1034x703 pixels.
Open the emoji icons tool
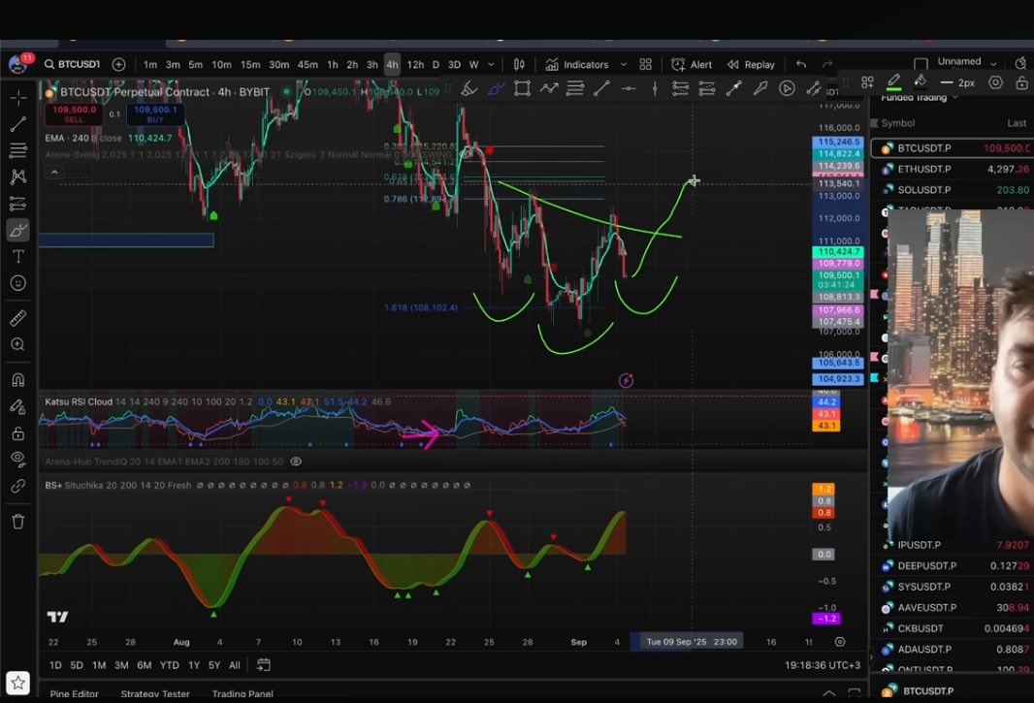[17, 283]
